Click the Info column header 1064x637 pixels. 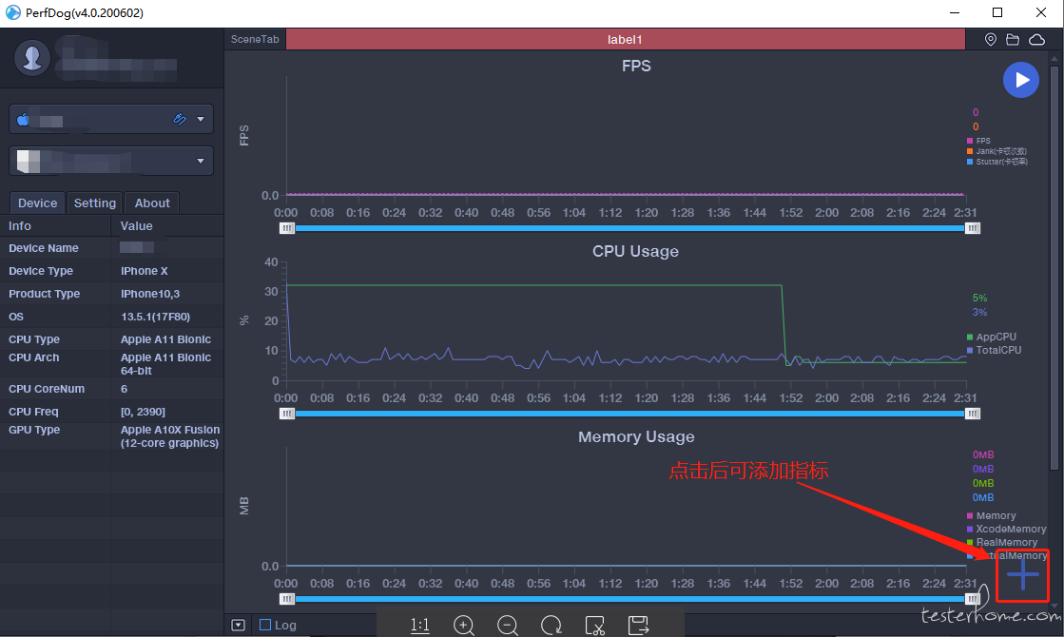tap(55, 226)
